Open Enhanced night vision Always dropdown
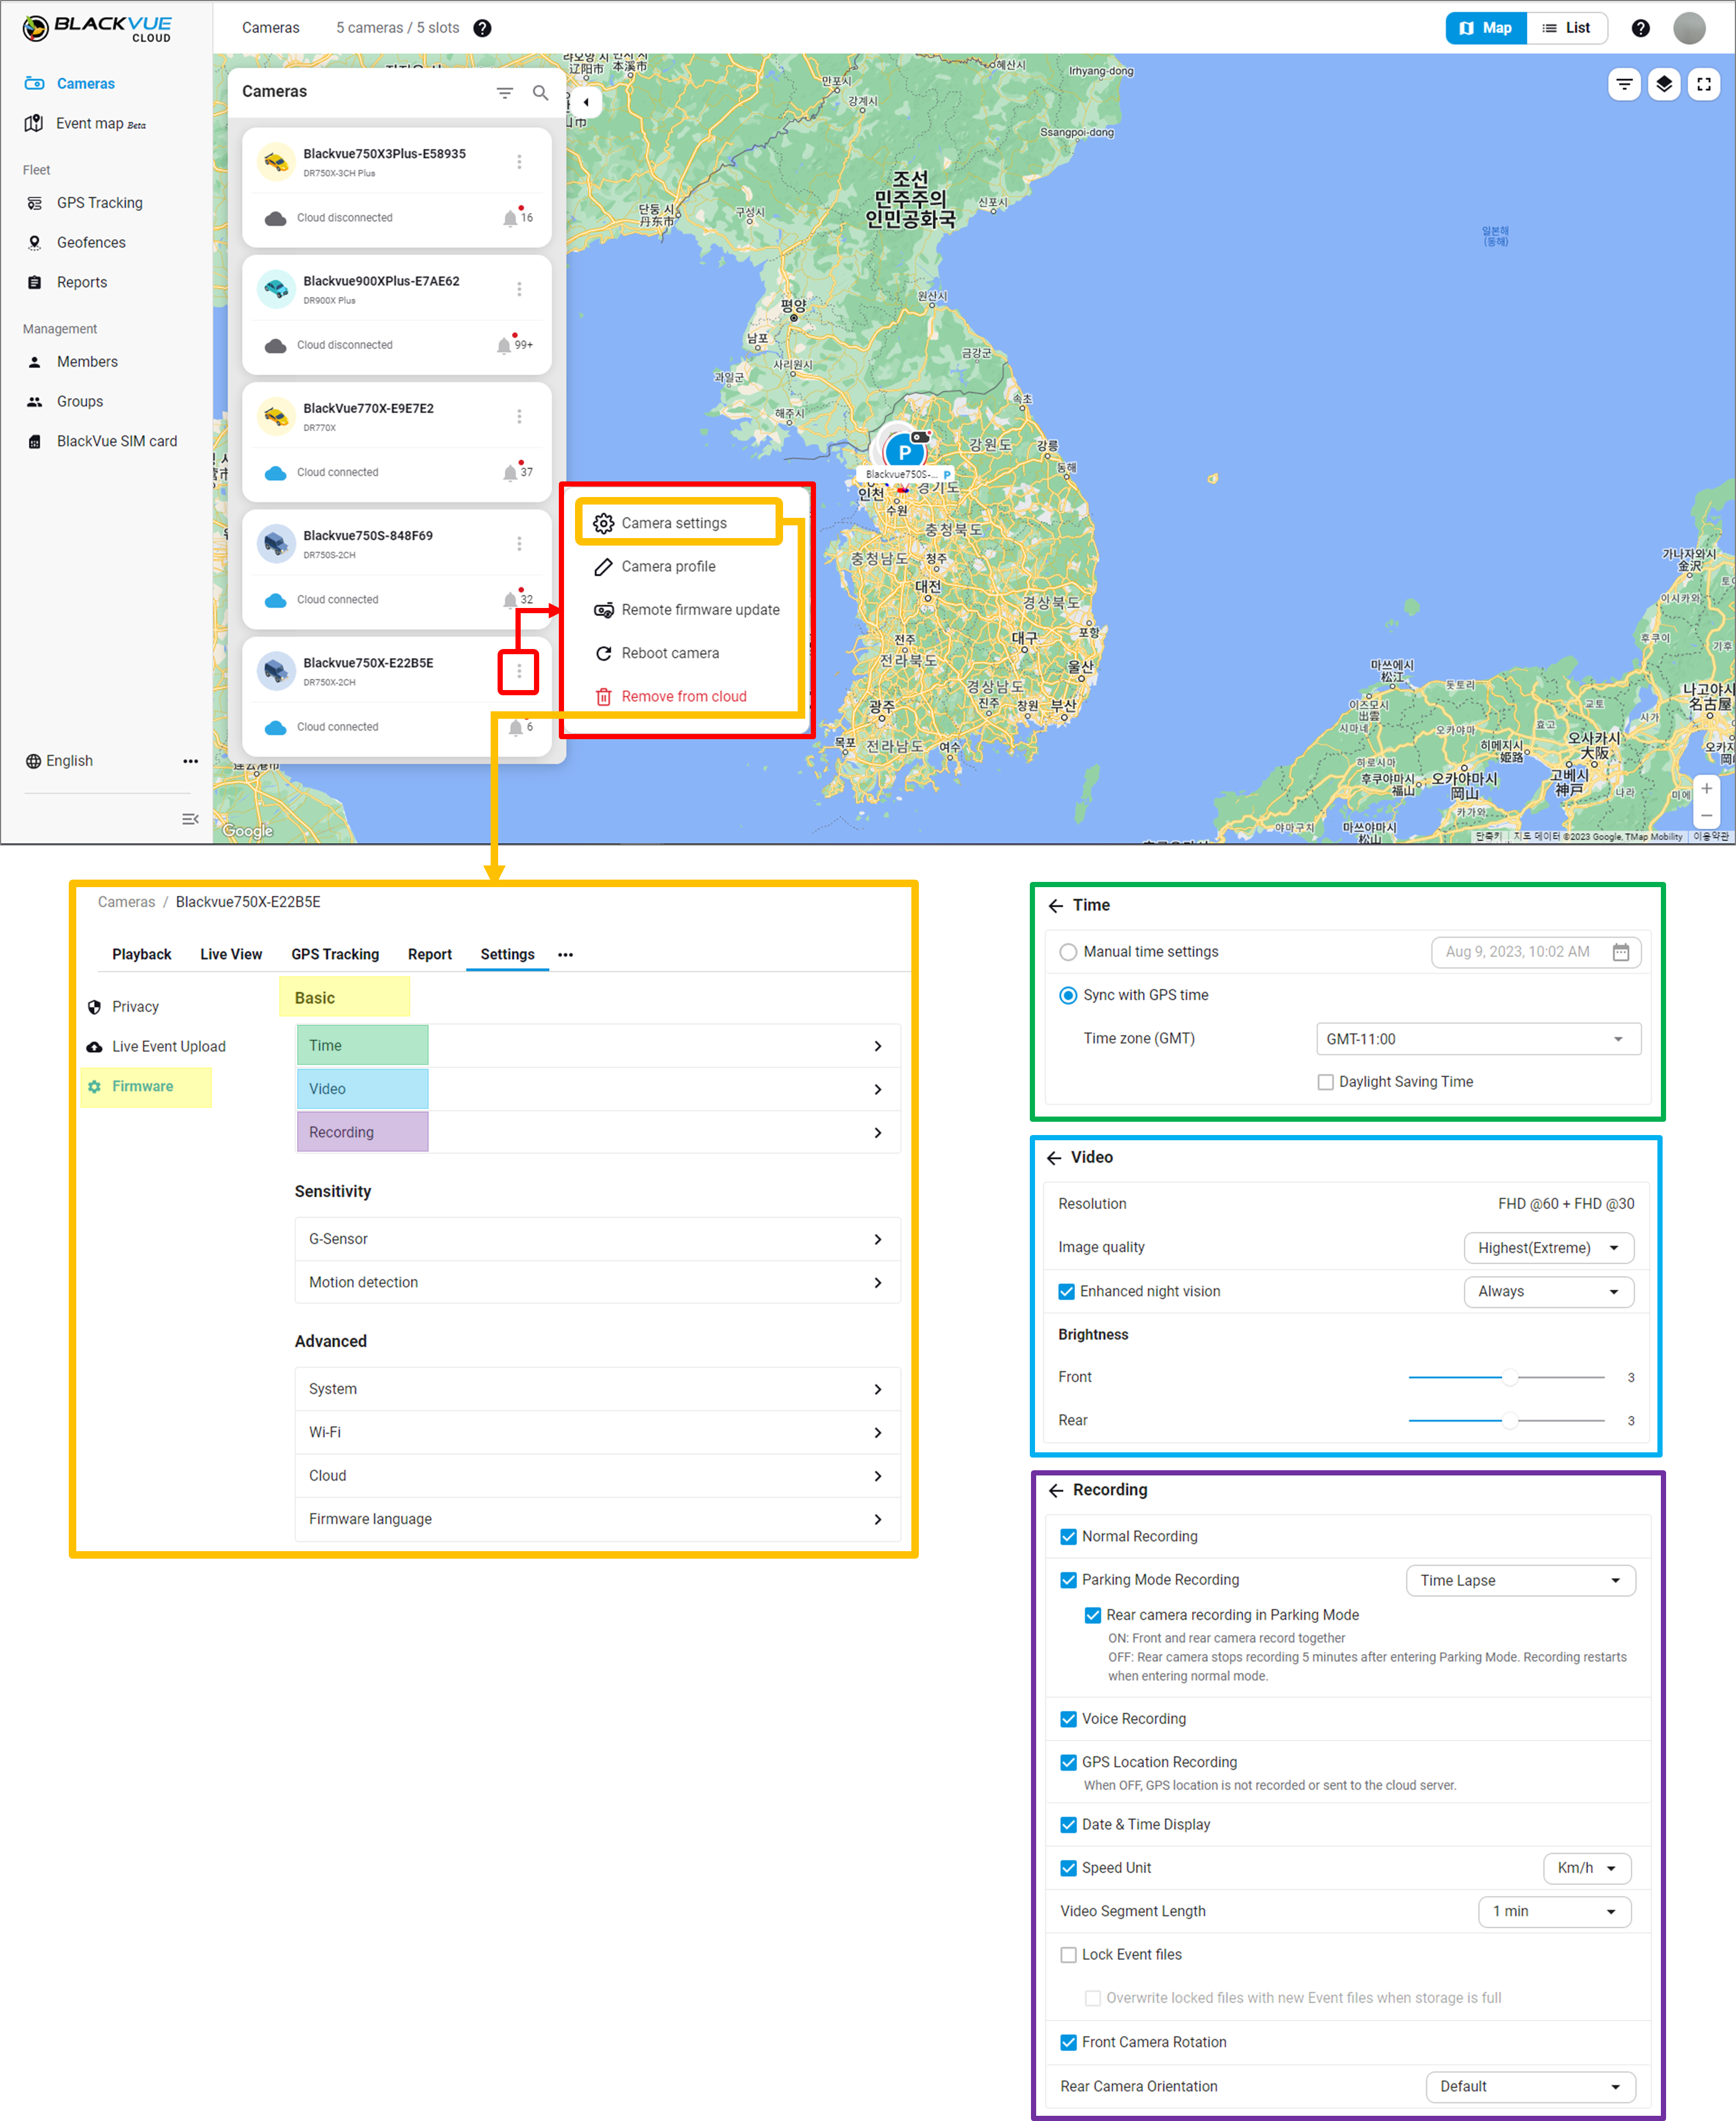This screenshot has width=1736, height=2121. [x=1548, y=1291]
